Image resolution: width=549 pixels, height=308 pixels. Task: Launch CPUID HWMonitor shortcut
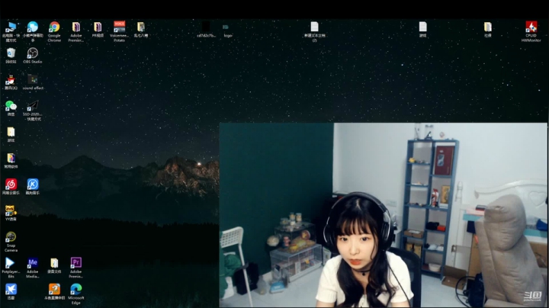(531, 27)
